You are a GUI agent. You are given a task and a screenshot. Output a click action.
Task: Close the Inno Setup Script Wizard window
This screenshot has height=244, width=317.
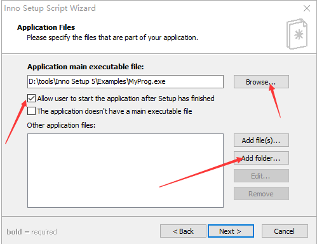(x=307, y=8)
